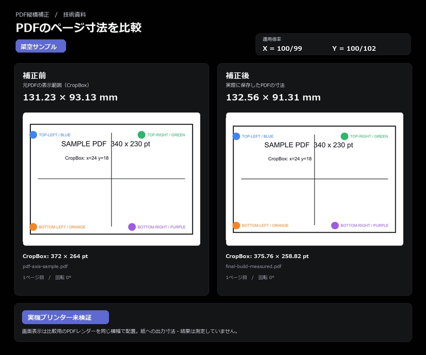Viewport: 426px width, 355px height.
Task: Click BOTTOM-RIGHT / PURPLE label in 補正後 preview
Action: click(x=364, y=225)
